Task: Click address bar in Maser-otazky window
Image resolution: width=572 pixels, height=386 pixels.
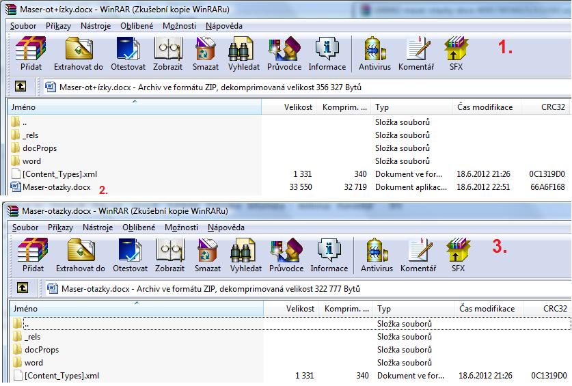Action: point(308,288)
